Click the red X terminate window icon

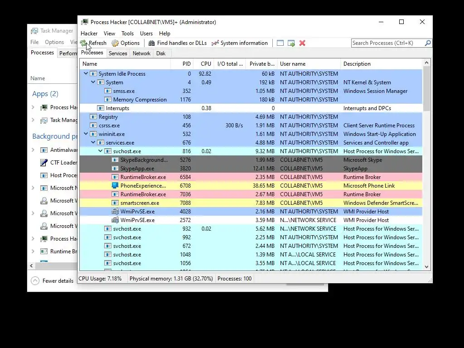coord(302,43)
